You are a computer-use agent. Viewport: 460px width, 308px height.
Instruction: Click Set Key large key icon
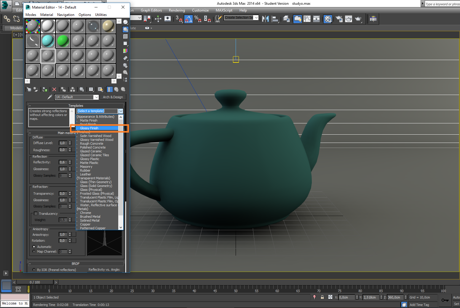point(445,300)
